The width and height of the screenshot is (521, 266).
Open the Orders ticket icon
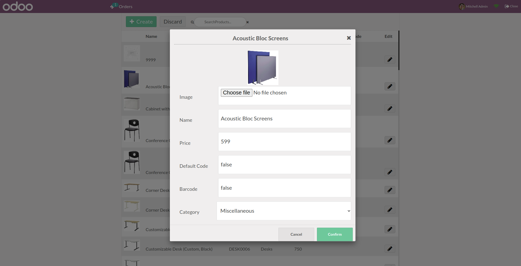[x=112, y=6]
